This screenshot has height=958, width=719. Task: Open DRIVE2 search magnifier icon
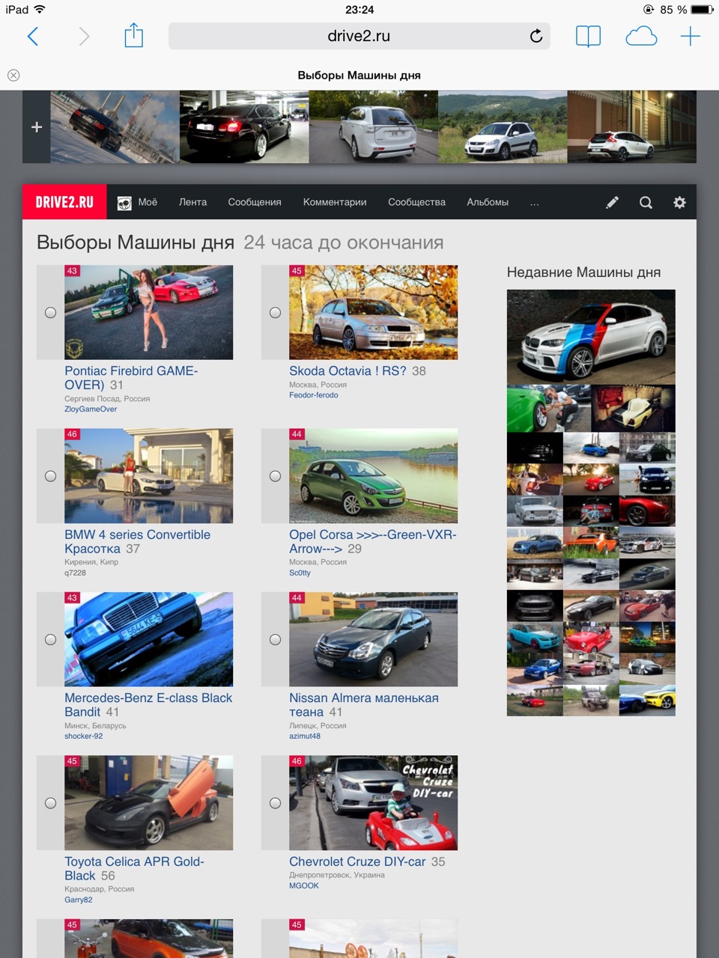point(646,202)
